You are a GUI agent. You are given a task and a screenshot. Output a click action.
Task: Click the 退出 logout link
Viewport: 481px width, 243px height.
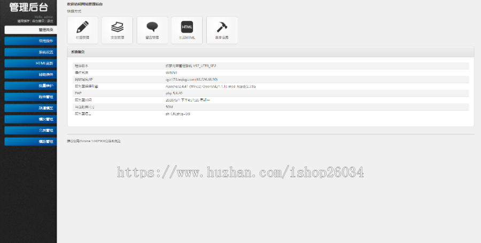pyautogui.click(x=50, y=21)
